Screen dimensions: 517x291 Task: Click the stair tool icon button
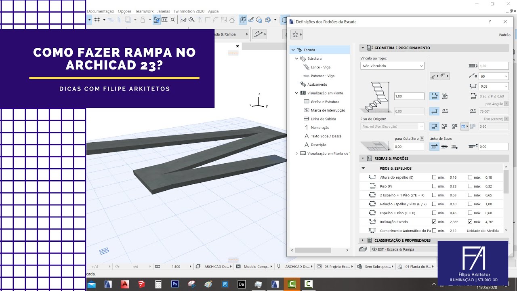259,34
